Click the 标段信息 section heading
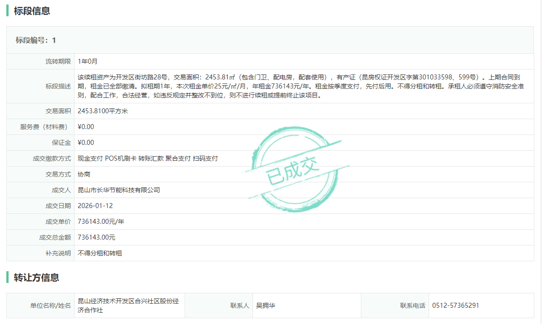 (32, 11)
